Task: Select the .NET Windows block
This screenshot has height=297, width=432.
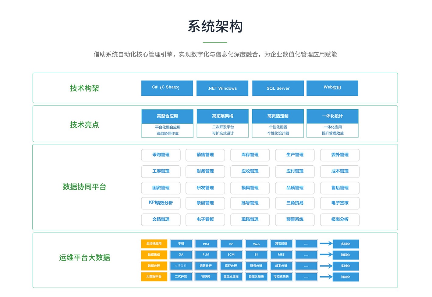Action: pyautogui.click(x=222, y=88)
